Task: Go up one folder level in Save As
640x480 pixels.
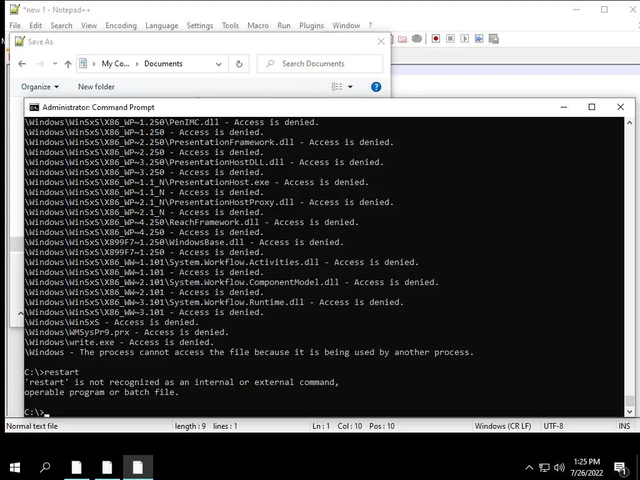Action: 68,64
